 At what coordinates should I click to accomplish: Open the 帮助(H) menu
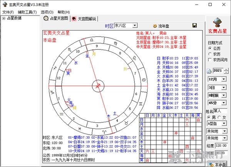[64, 12]
